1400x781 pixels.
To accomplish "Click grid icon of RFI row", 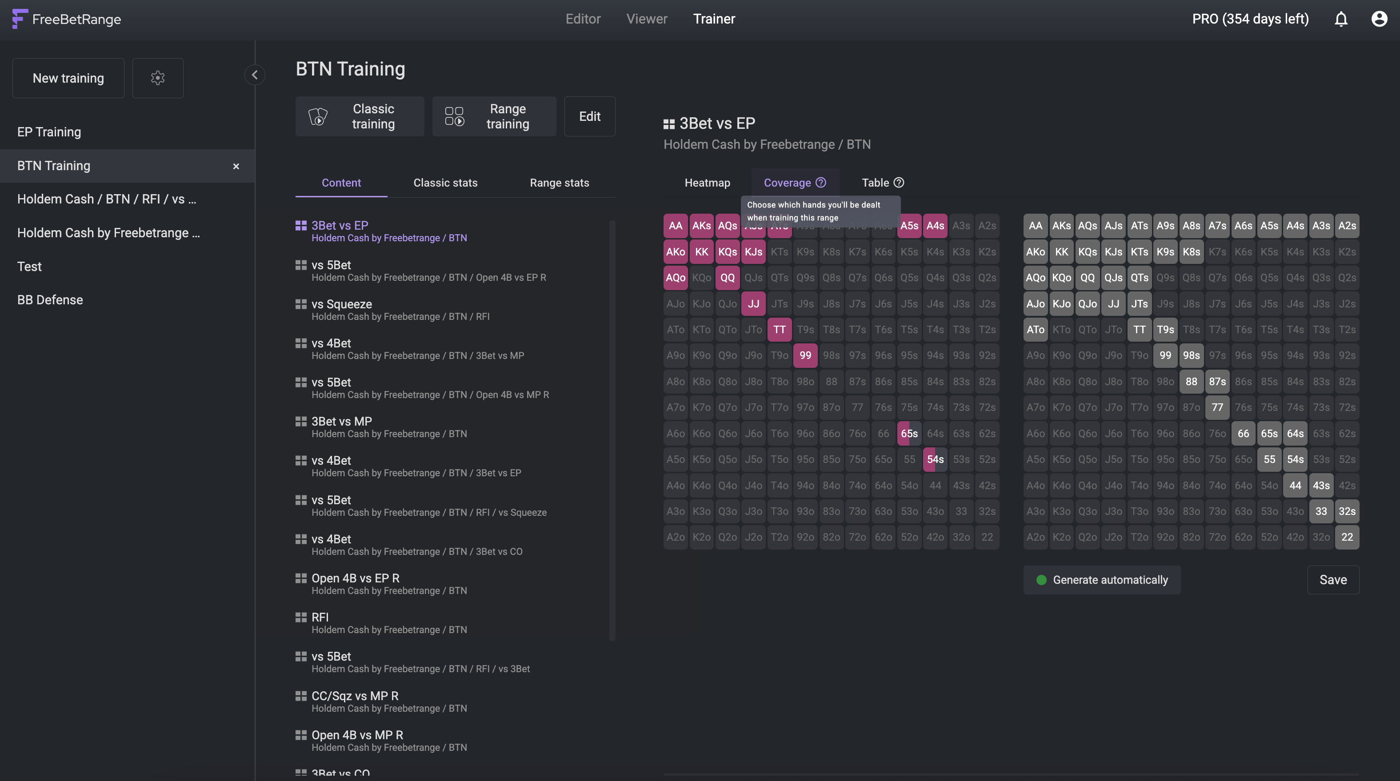I will point(300,617).
